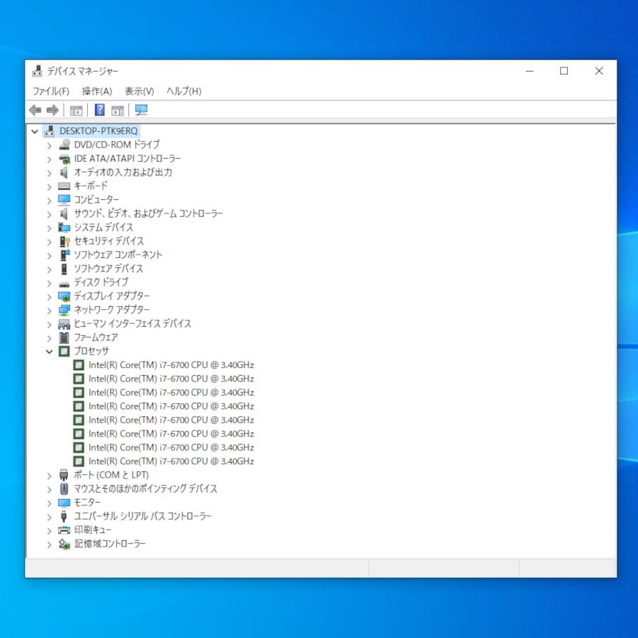Expand the DVD/CD-ROM ドライブ chevron
The width and height of the screenshot is (638, 638).
(x=49, y=145)
